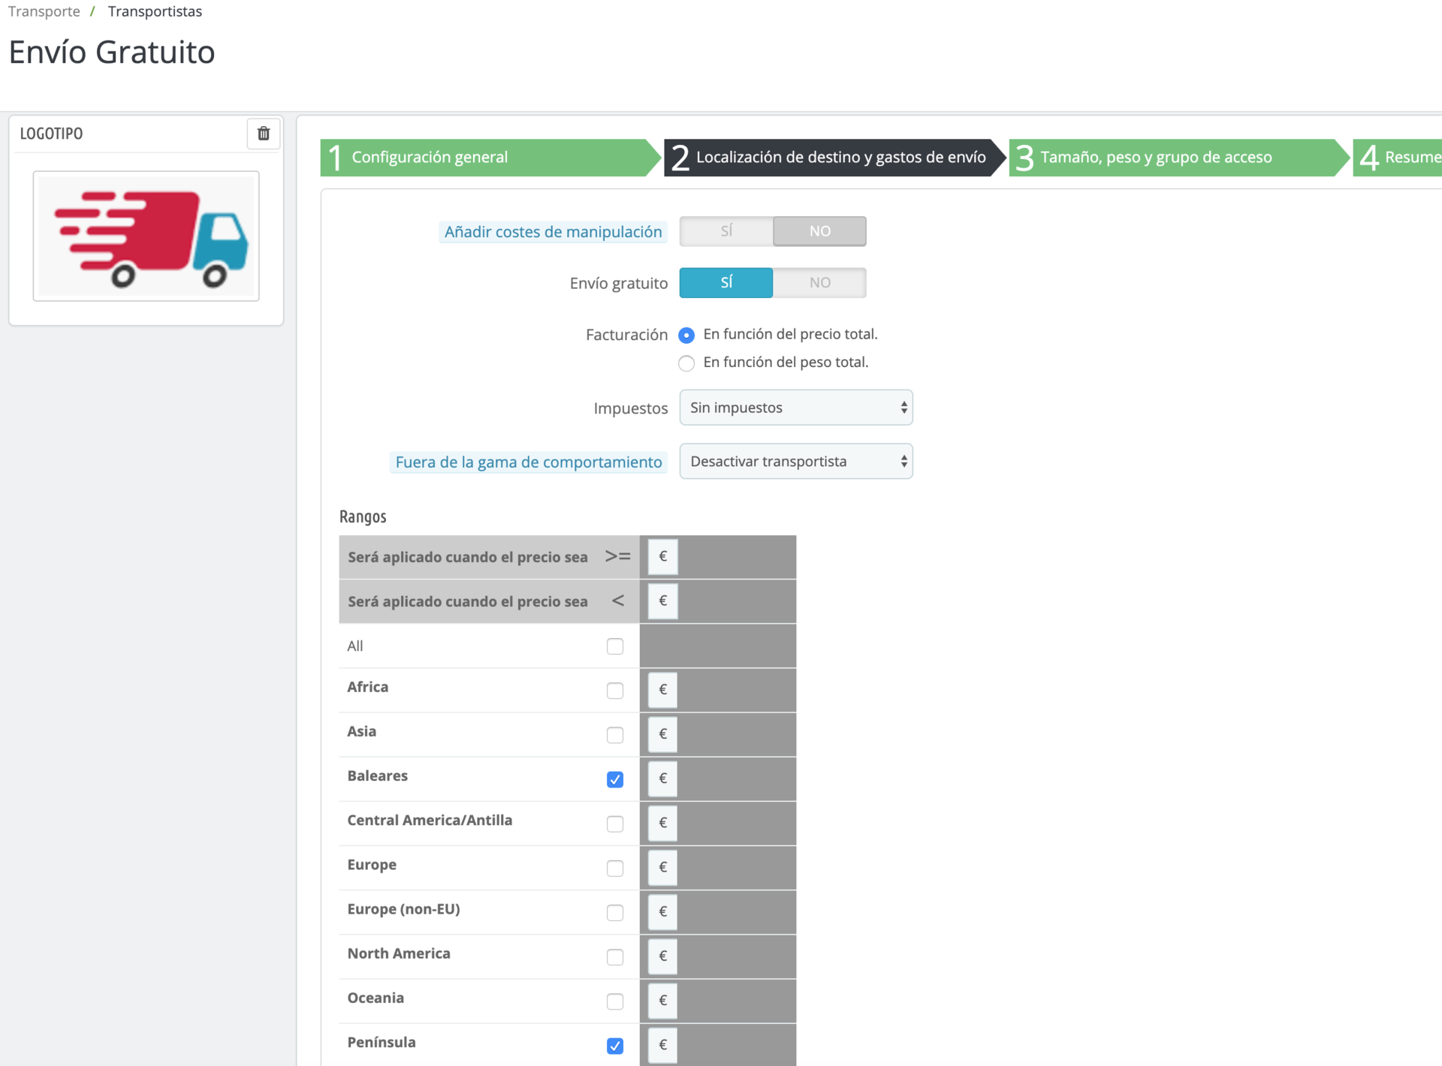Viewport: 1442px width, 1066px height.
Task: Enable Añadir costes de manipulación with SÍ
Action: 726,231
